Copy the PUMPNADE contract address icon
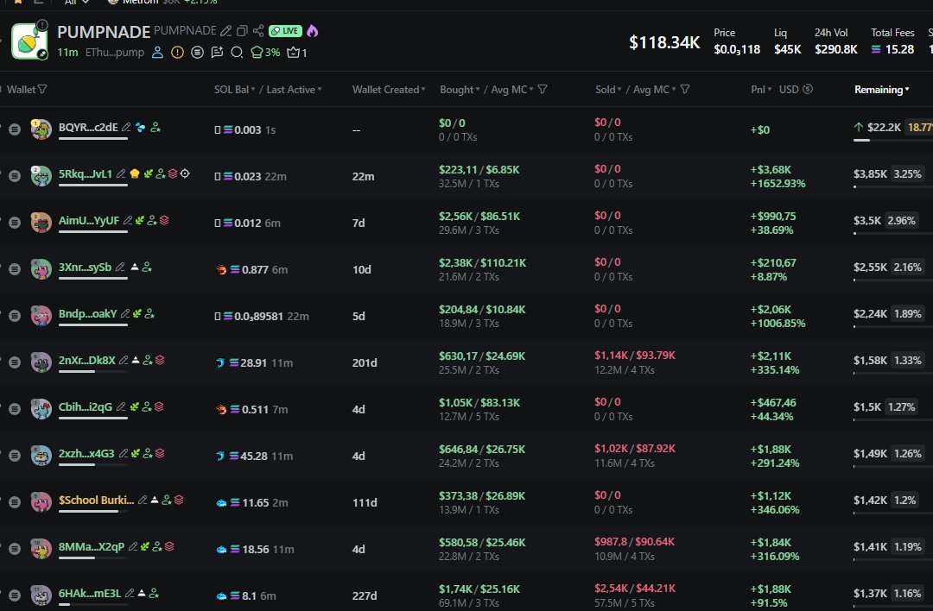933x611 pixels. [x=242, y=31]
